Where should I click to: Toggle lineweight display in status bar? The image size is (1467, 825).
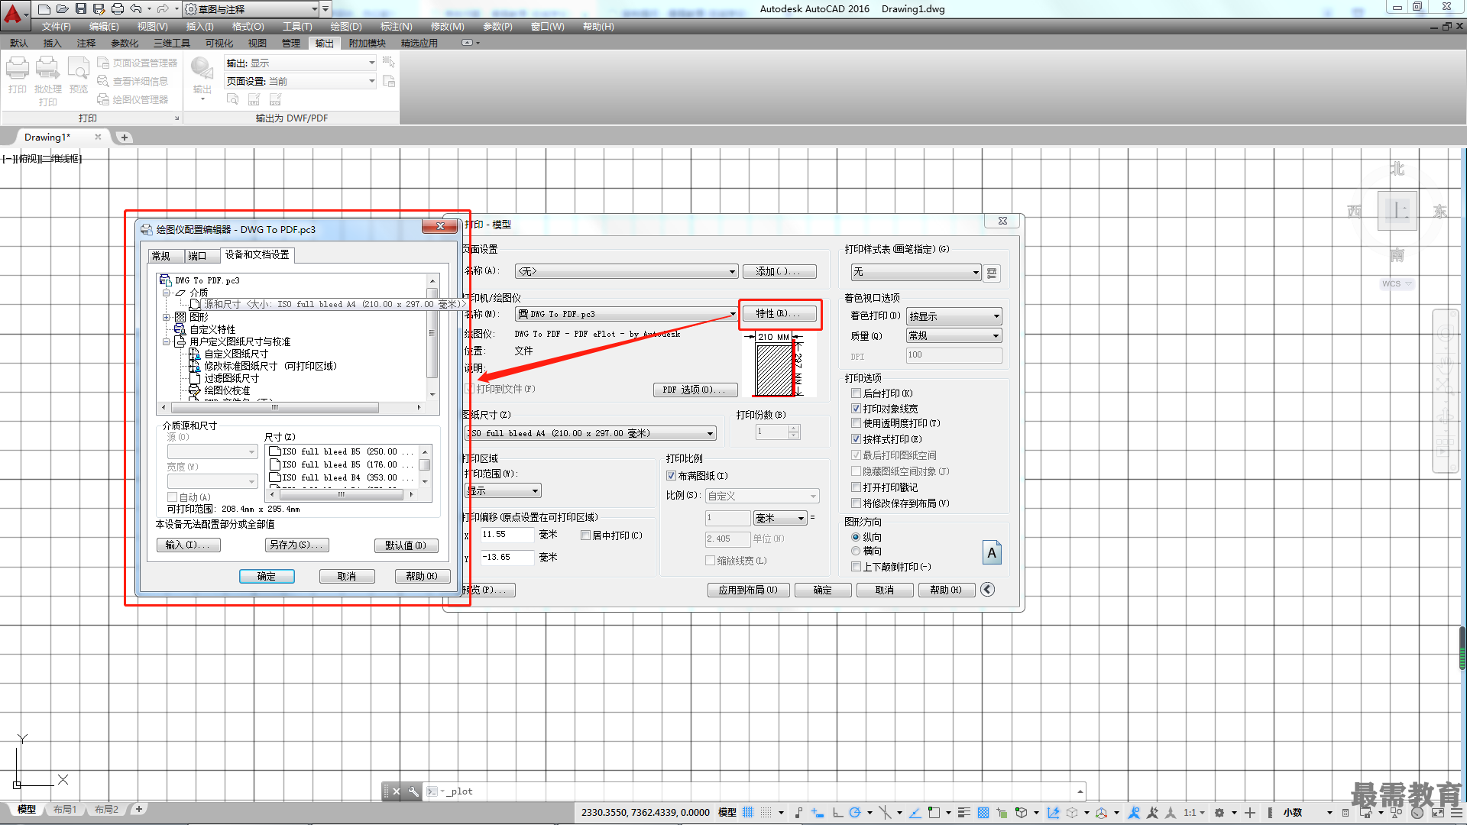(963, 813)
